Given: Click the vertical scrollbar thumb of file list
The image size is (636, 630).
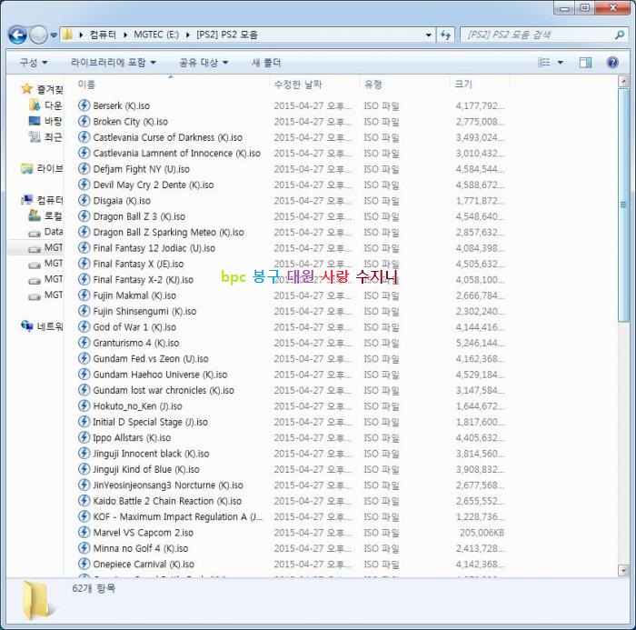Looking at the screenshot, I should 623,205.
